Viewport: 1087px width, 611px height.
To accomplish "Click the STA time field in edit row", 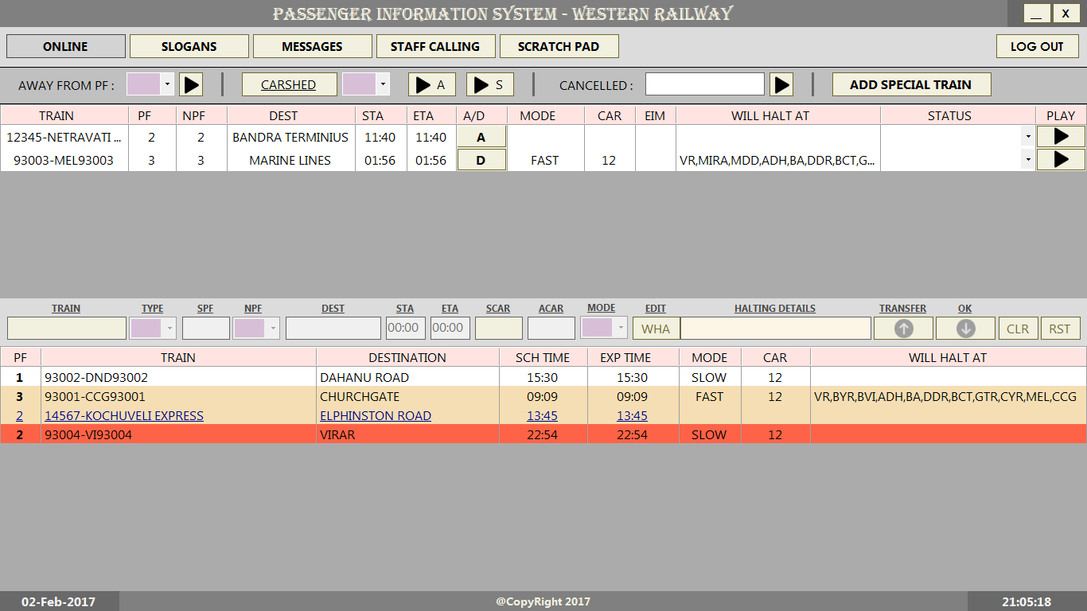I will (x=406, y=329).
